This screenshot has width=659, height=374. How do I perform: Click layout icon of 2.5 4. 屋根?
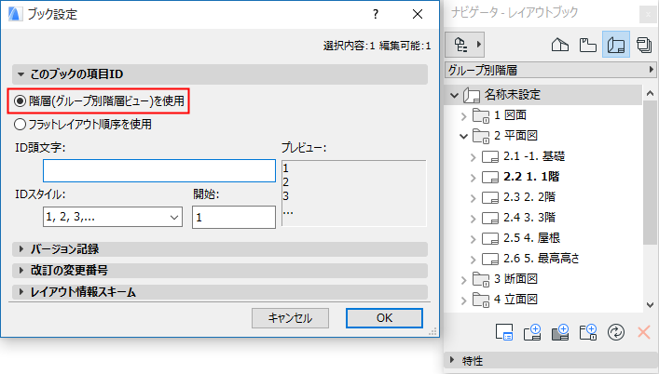(490, 238)
